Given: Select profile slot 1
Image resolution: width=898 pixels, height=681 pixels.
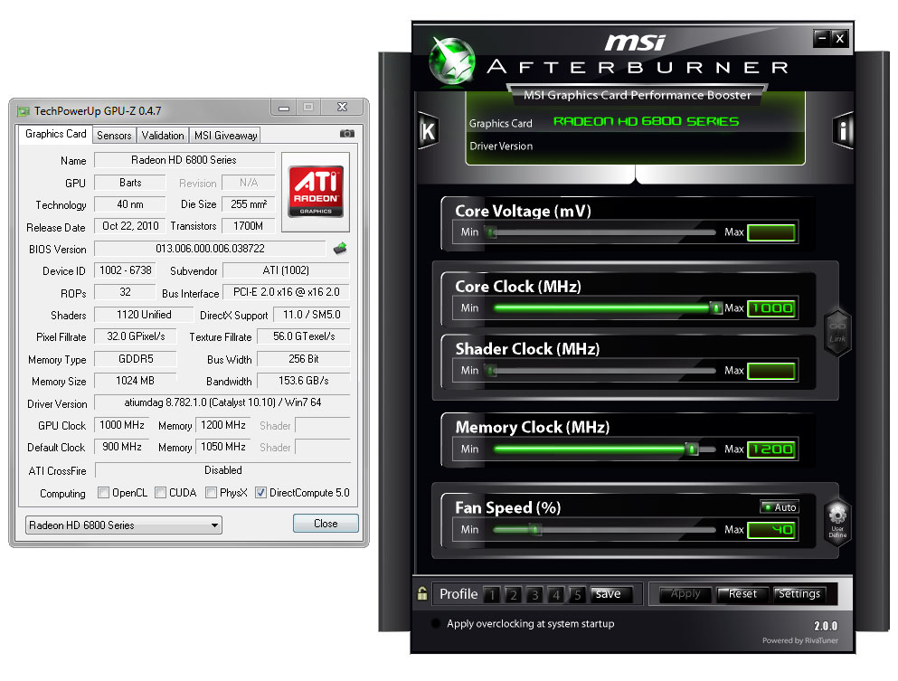Looking at the screenshot, I should pos(492,594).
